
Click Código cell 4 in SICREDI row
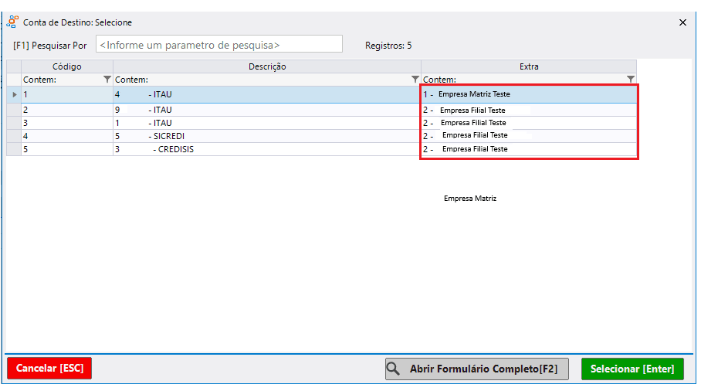point(66,136)
